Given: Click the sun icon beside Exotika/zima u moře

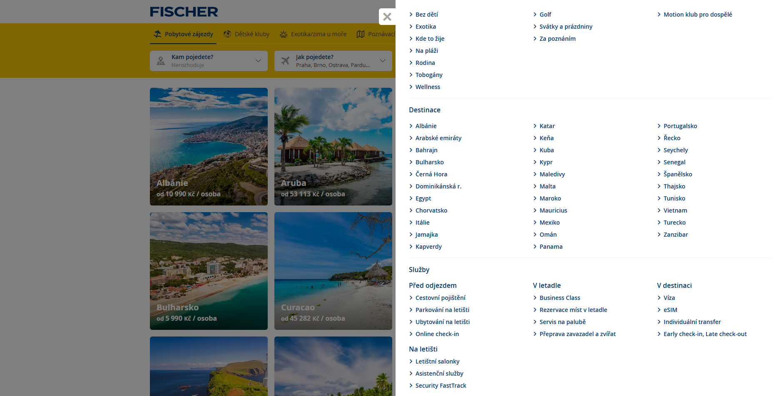Looking at the screenshot, I should [284, 34].
